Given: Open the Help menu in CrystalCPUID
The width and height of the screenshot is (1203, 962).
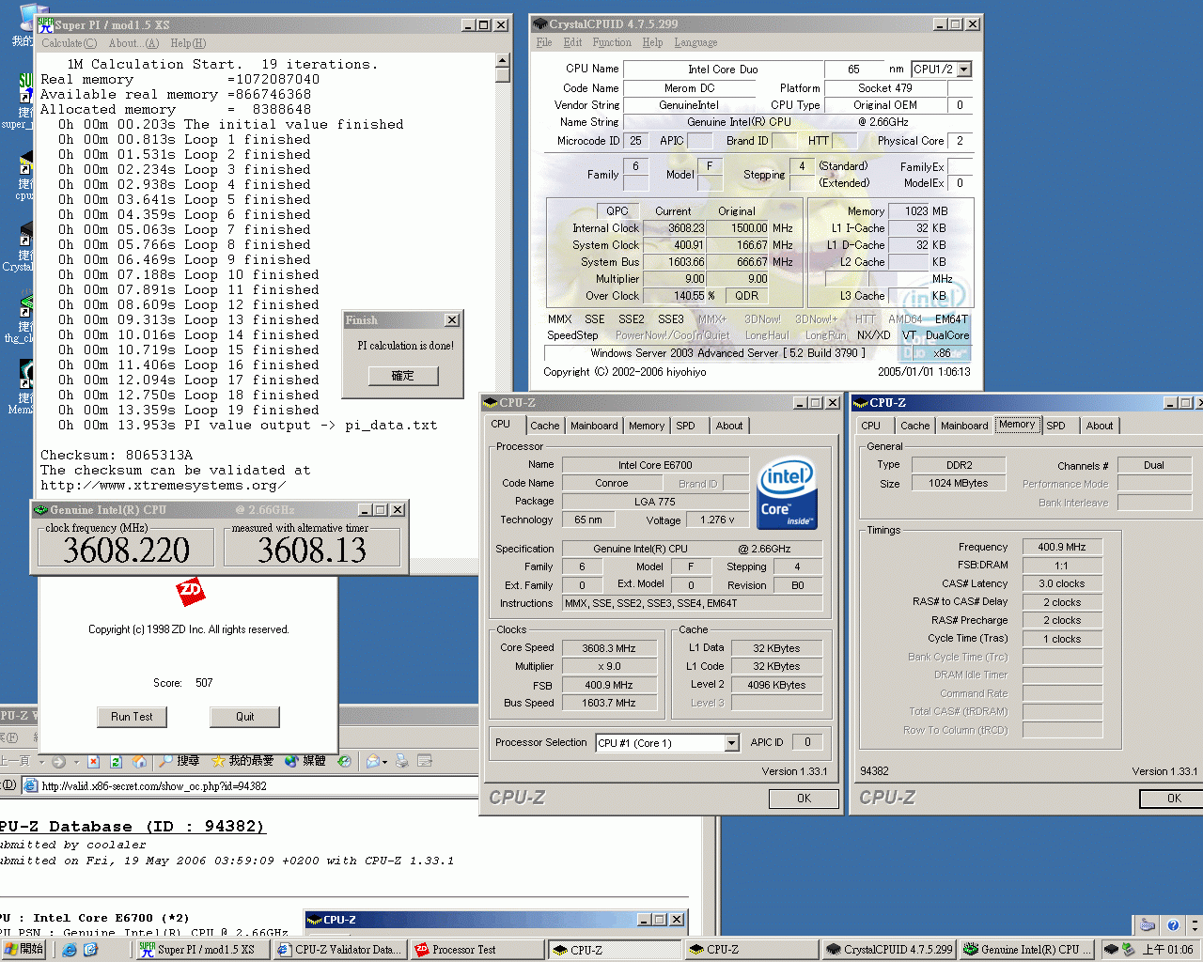Looking at the screenshot, I should [653, 42].
